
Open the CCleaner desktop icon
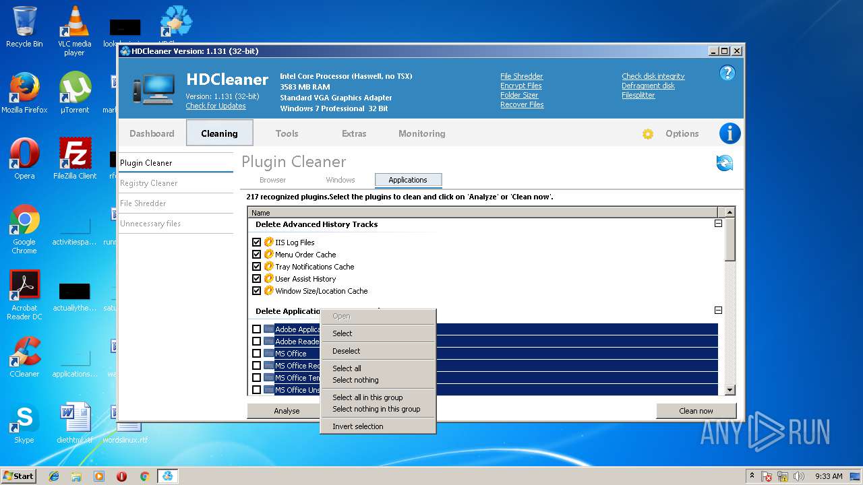(x=24, y=357)
